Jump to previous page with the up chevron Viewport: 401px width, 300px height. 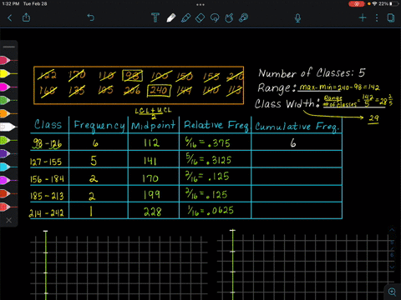pos(392,230)
